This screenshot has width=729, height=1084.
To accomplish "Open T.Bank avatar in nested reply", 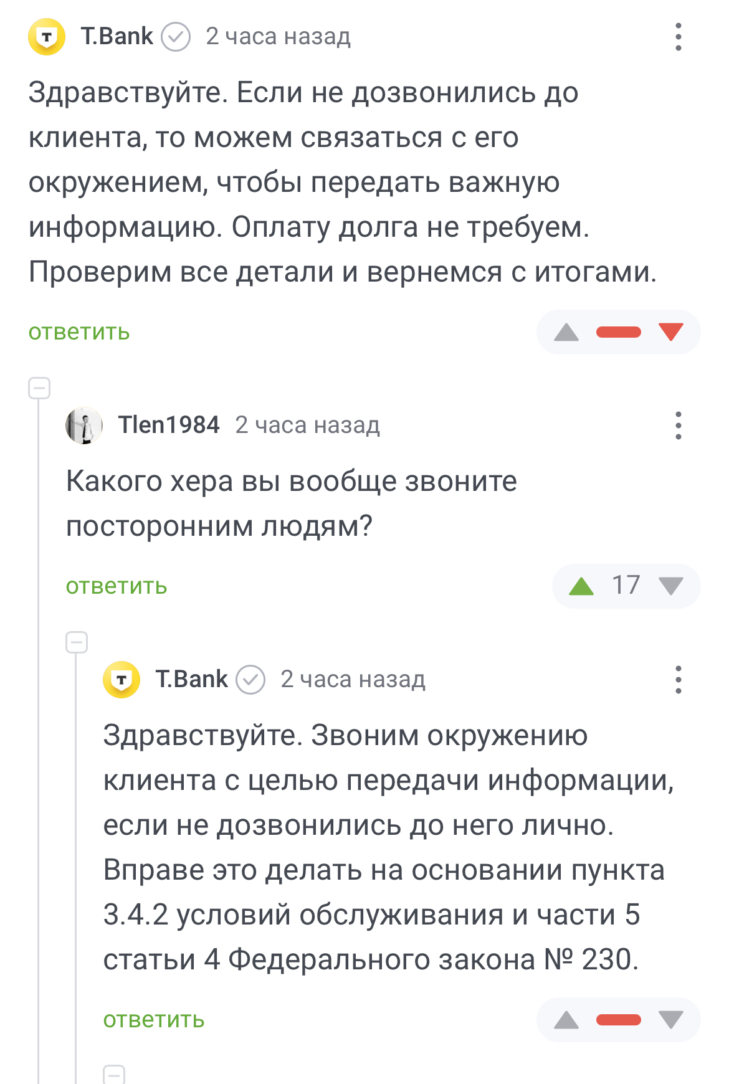I will coord(121,680).
